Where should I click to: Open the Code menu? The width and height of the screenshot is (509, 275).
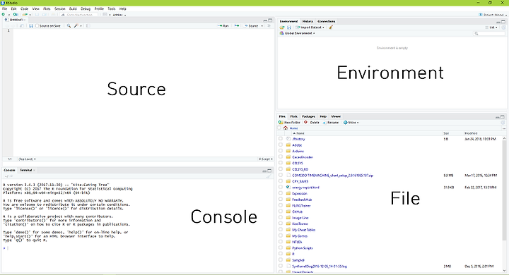24,8
